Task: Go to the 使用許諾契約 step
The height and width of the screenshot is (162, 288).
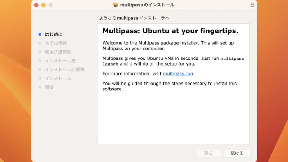Action: (58, 52)
